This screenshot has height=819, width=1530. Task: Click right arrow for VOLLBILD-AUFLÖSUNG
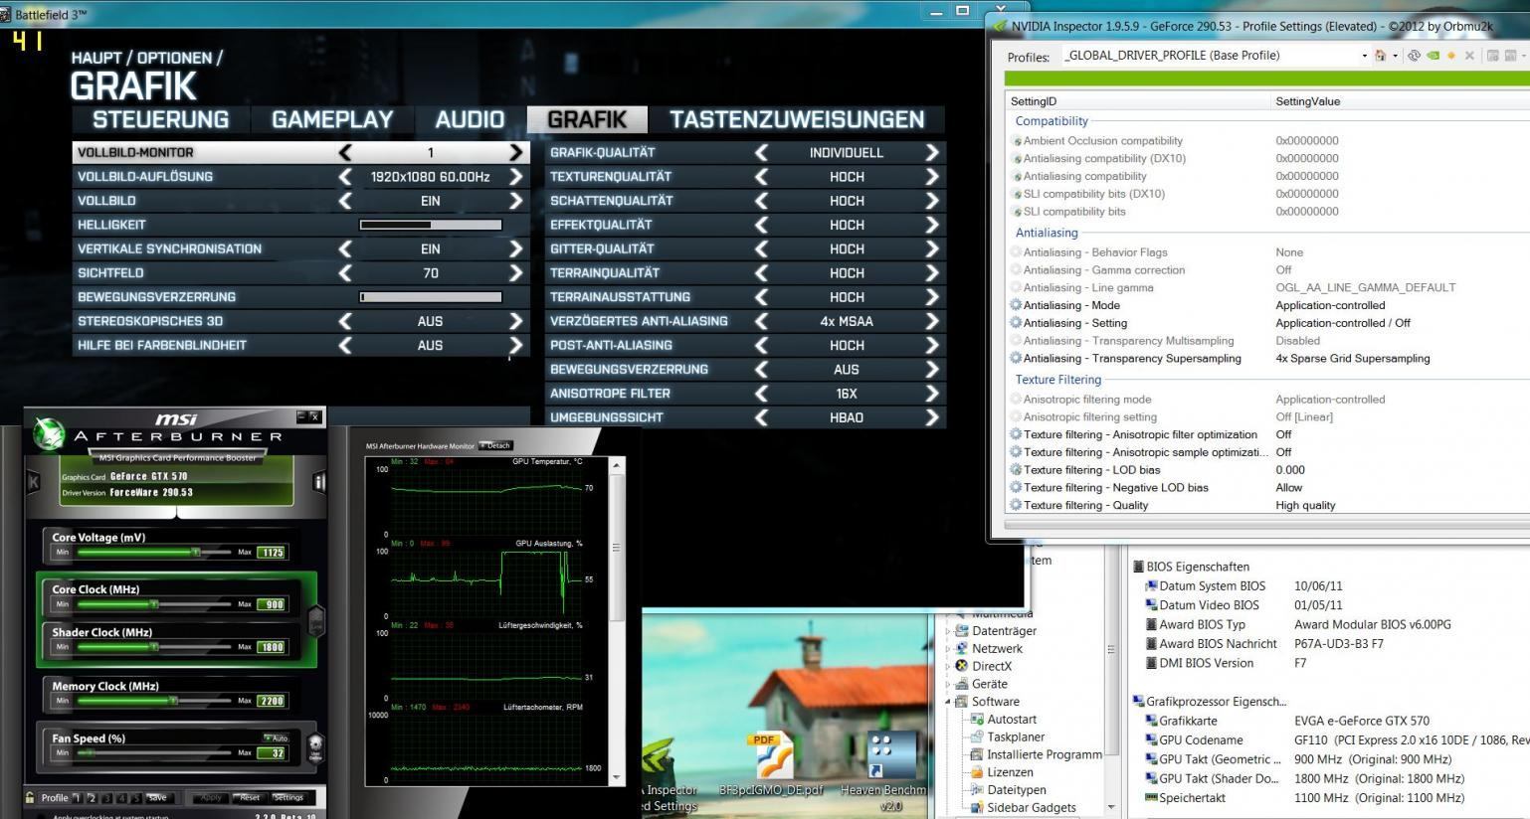pos(515,176)
